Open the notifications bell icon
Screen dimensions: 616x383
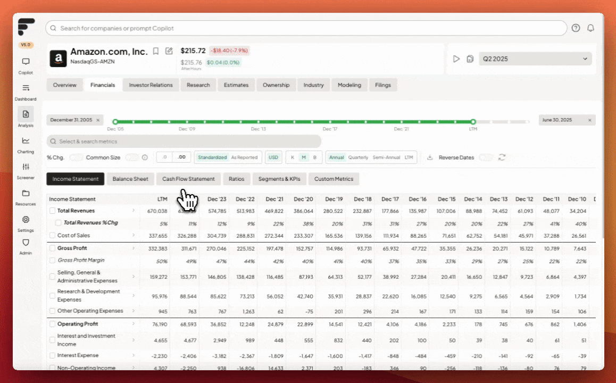[x=590, y=28]
